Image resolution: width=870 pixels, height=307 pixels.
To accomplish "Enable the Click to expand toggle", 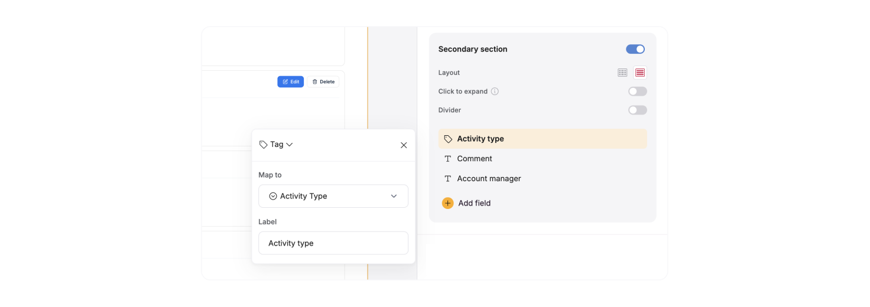I will tap(637, 92).
